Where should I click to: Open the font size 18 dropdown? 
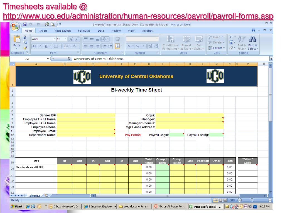(x=65, y=39)
